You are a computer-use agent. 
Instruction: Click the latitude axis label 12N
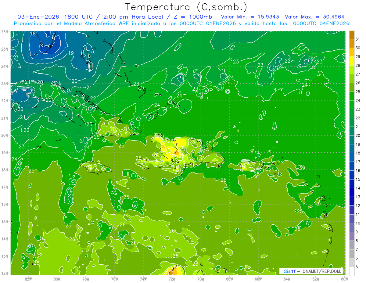[x=5, y=273]
